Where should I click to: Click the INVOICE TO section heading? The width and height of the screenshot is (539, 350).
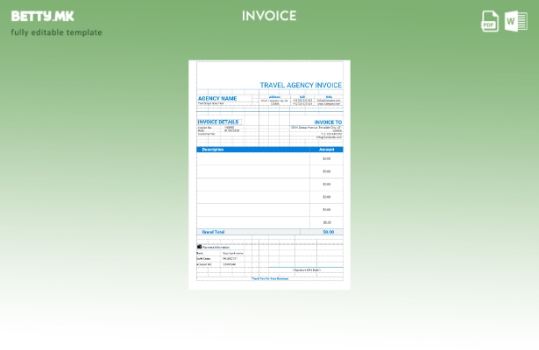(328, 122)
